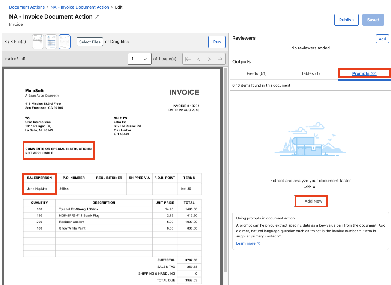The width and height of the screenshot is (391, 285).
Task: Switch to the Fields (51) tab
Action: click(x=257, y=73)
